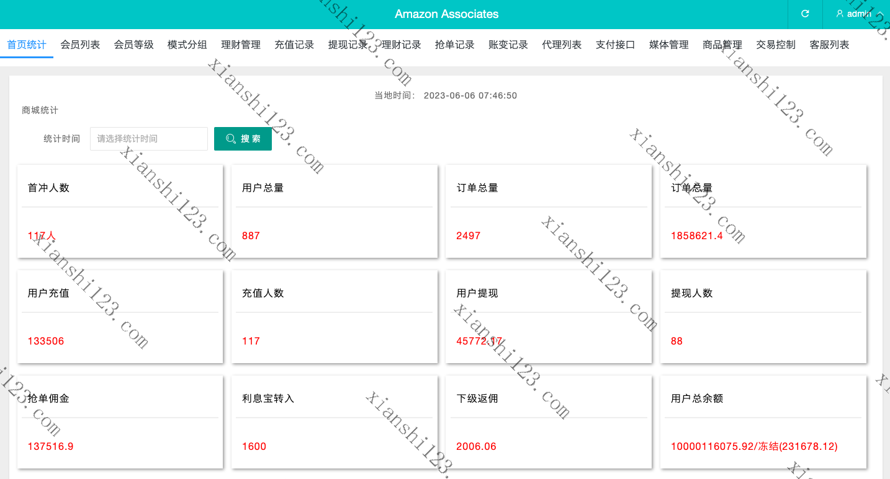Image resolution: width=890 pixels, height=479 pixels.
Task: Open the 会员等级 tab
Action: pyautogui.click(x=133, y=45)
